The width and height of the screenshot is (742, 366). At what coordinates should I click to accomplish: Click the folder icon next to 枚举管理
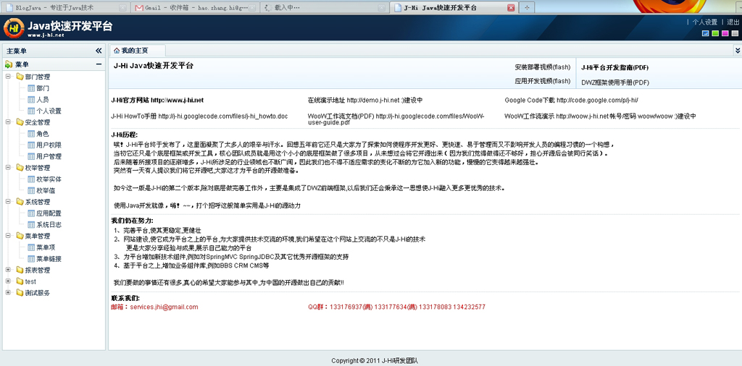coord(20,168)
